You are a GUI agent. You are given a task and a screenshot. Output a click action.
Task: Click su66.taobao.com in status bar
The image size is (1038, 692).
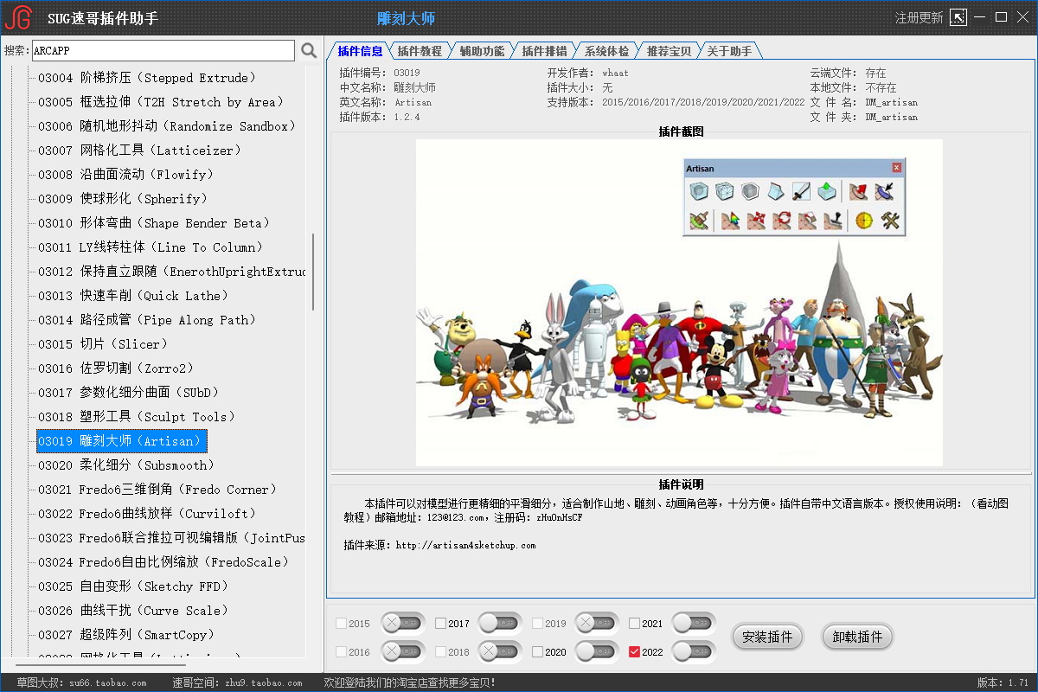[x=108, y=683]
